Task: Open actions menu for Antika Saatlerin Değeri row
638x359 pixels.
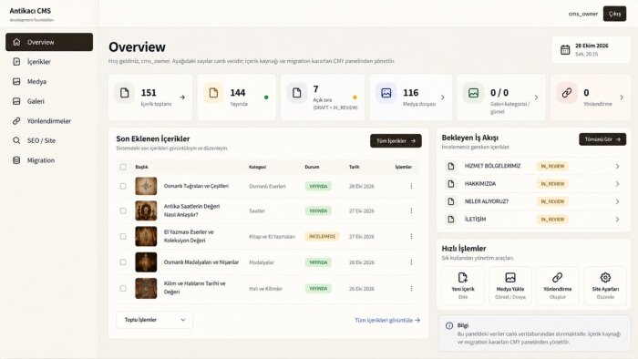Action: pyautogui.click(x=411, y=210)
